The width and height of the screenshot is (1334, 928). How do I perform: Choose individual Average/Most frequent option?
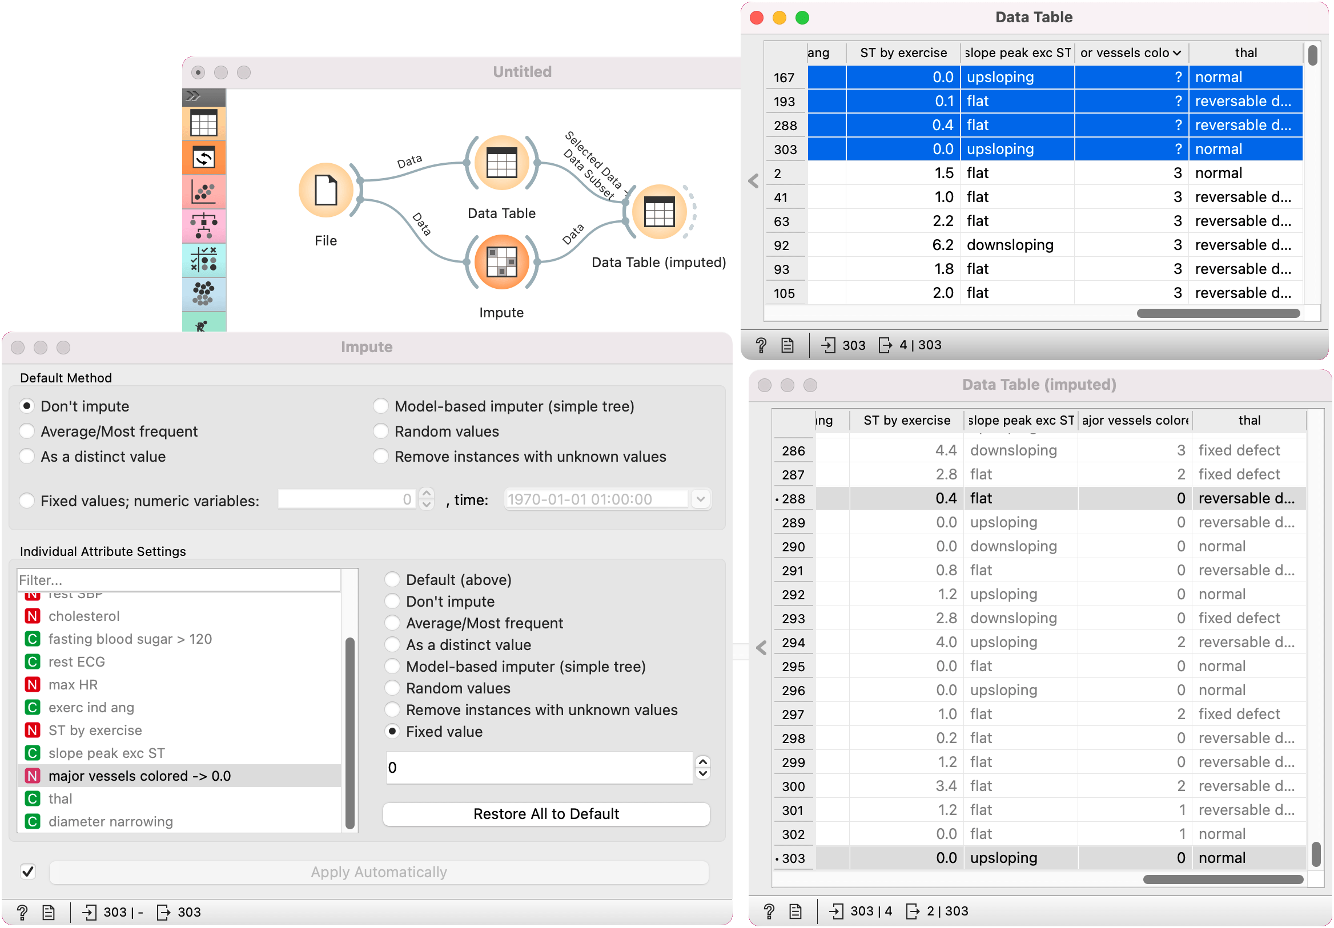[392, 623]
